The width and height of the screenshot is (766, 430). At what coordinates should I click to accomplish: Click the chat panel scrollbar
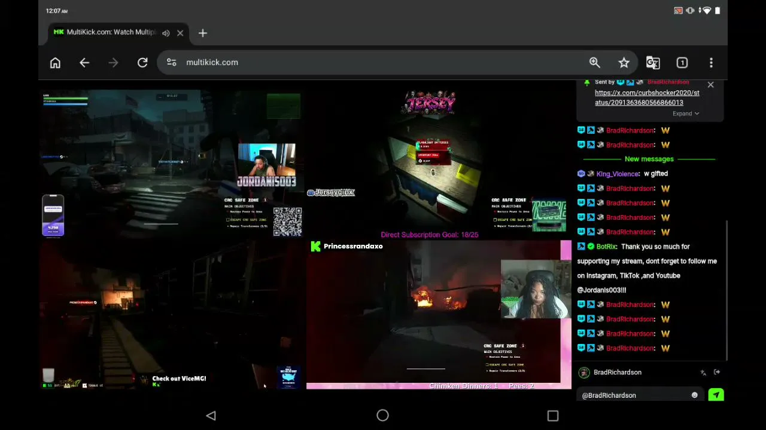[727, 290]
